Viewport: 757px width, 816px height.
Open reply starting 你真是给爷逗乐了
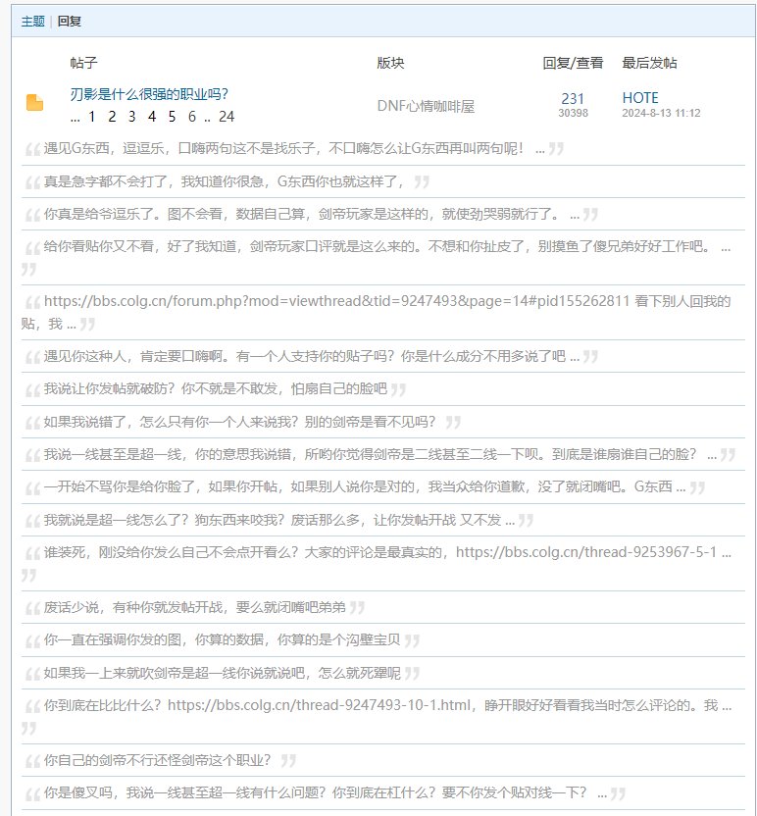click(311, 214)
